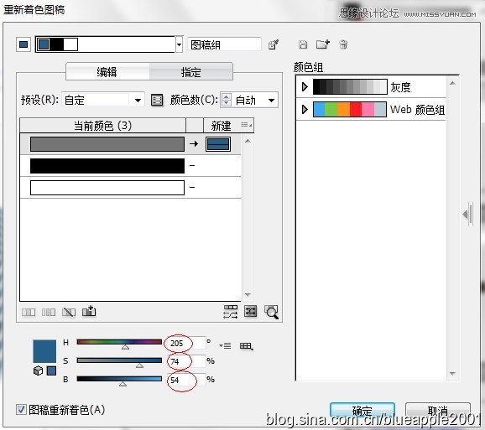Click the swatch library limit grid icon
The image size is (485, 430).
coord(247,346)
